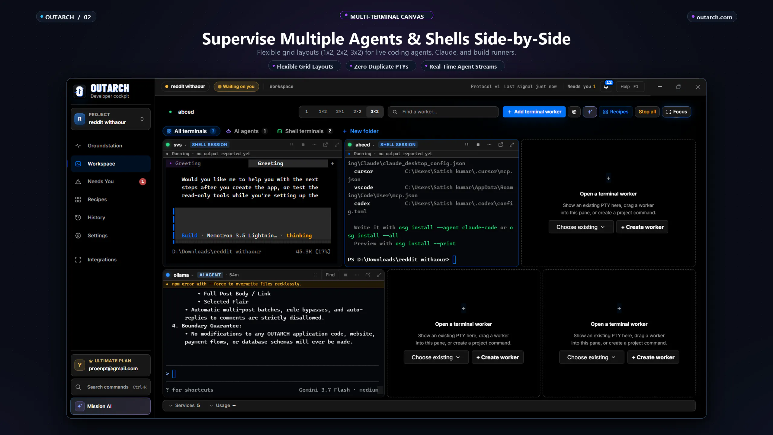Select the 1 layout option
Screen dimensions: 773x435
306,112
